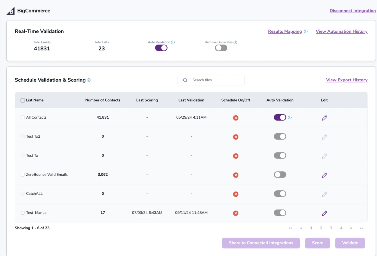Edit the ZeroBounce Valid Emails list
The width and height of the screenshot is (377, 256).
(324, 175)
